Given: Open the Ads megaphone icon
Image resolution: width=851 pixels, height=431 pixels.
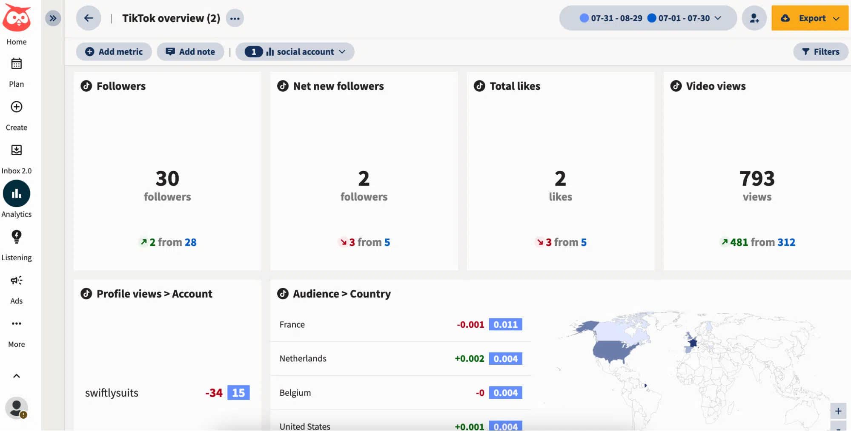Looking at the screenshot, I should tap(16, 280).
